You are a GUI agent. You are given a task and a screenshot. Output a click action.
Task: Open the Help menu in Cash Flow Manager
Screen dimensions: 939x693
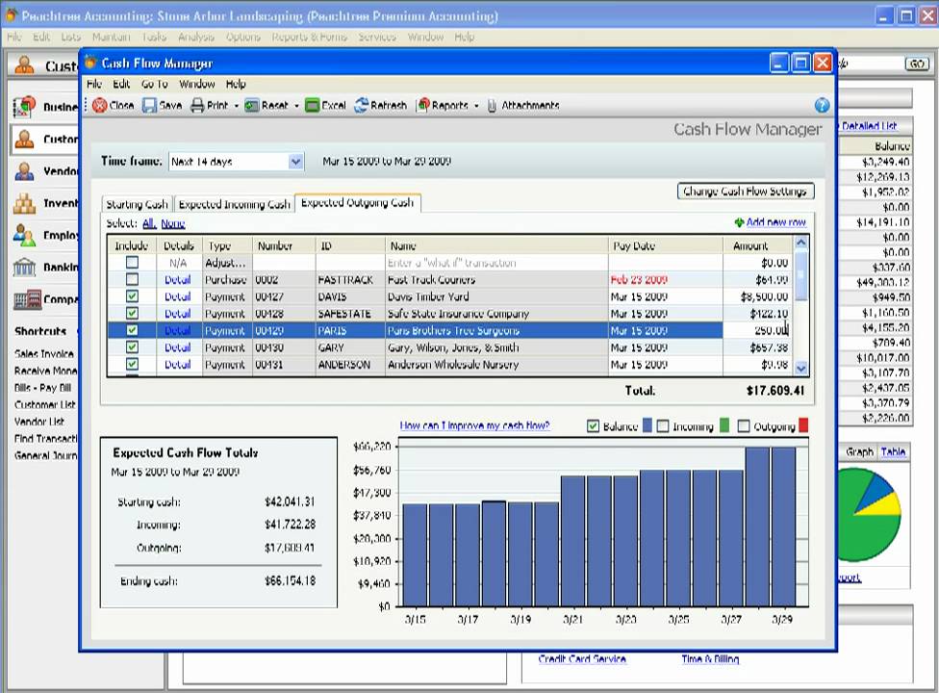click(236, 84)
